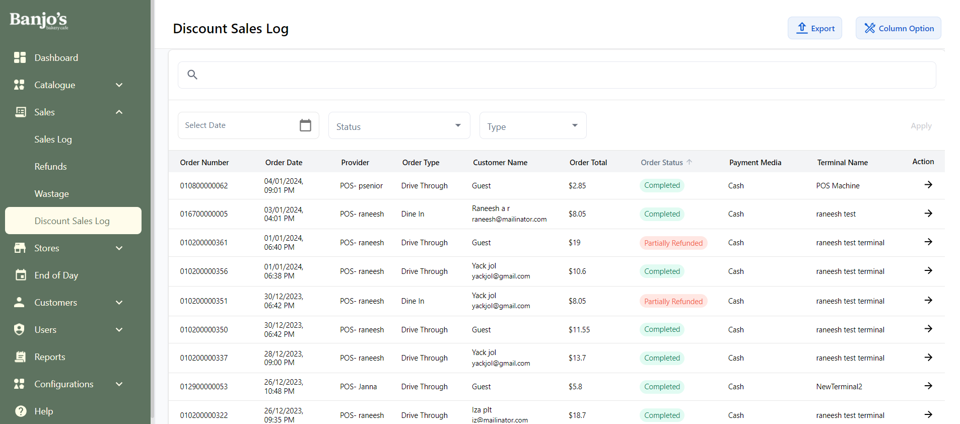Select Wastage in the sidebar
The image size is (960, 424).
pos(51,194)
